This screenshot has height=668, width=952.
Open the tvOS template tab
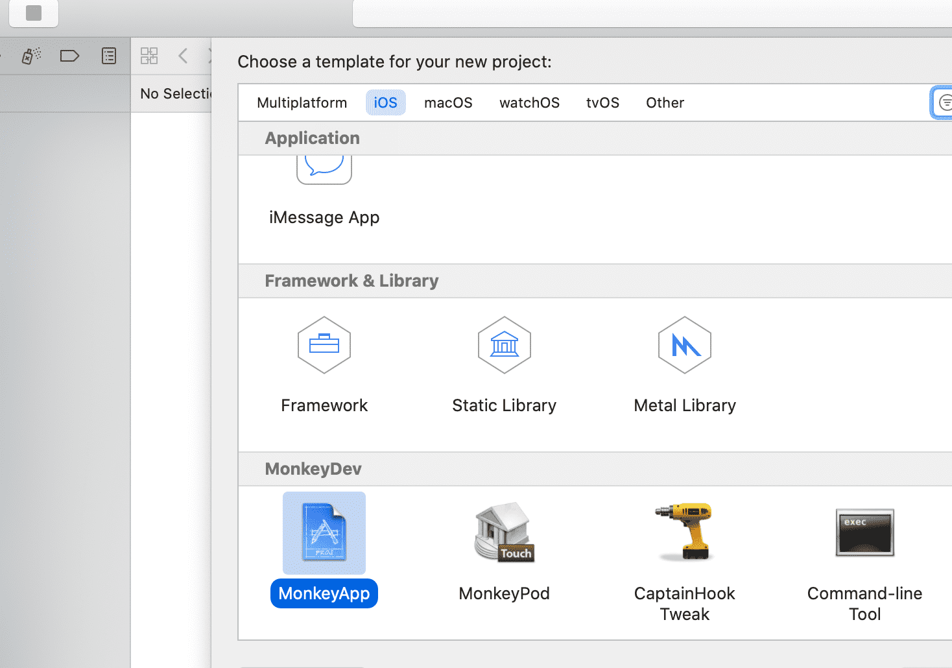pos(602,102)
